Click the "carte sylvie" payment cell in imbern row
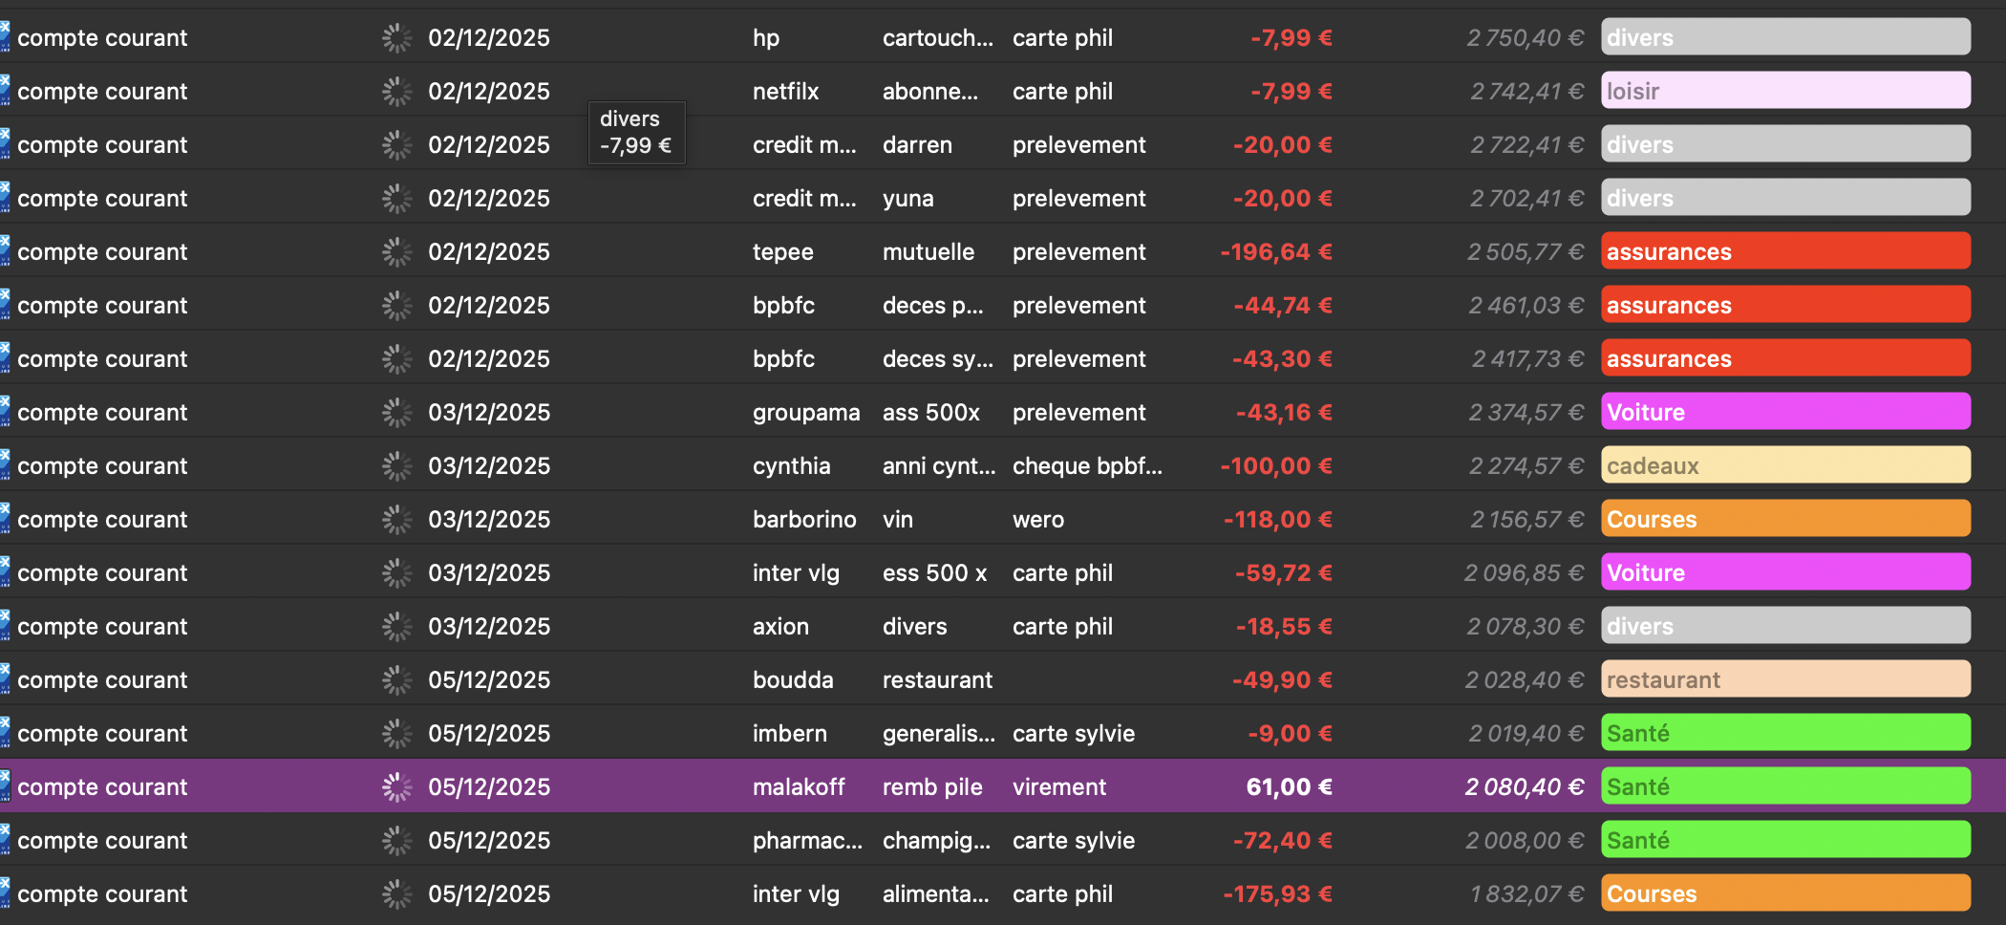2006x925 pixels. click(1073, 734)
